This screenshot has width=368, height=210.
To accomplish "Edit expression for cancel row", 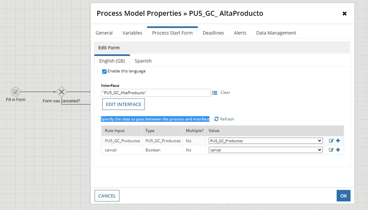I will (x=331, y=150).
